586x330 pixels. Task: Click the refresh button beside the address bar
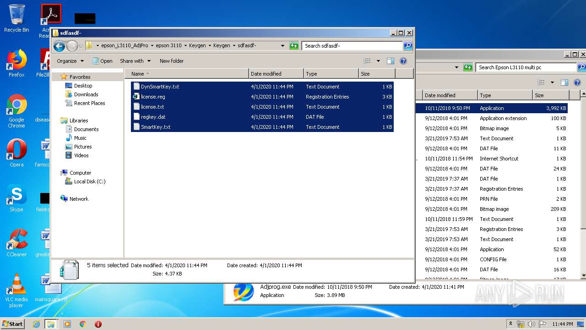point(294,46)
